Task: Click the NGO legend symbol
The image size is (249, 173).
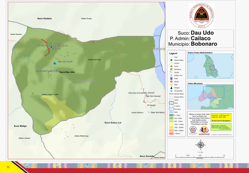Action: (171, 85)
